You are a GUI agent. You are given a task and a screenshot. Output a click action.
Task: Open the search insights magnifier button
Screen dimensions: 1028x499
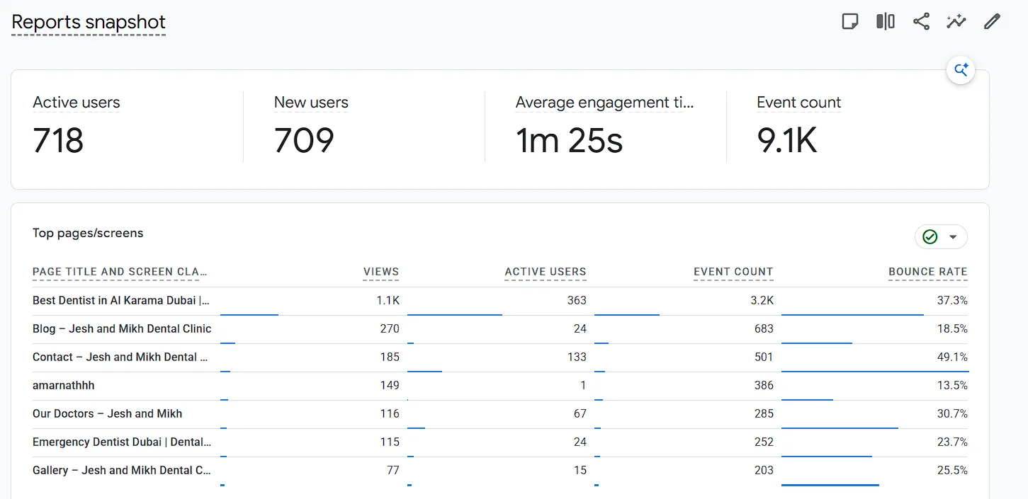[961, 70]
